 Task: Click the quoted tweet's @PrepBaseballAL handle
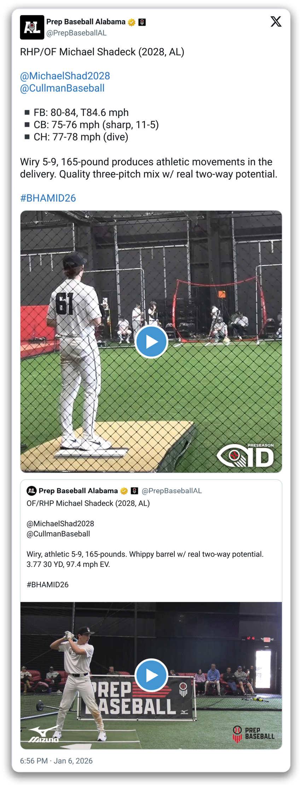[x=172, y=491]
